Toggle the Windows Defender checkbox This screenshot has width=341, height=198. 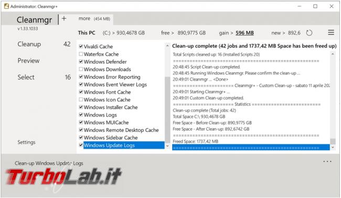click(81, 61)
